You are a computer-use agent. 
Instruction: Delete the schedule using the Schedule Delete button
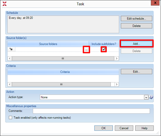coord(136,26)
